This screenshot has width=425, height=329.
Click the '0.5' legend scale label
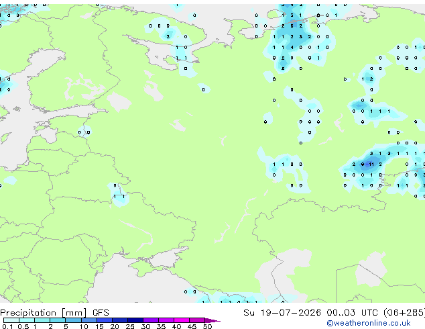23,326
